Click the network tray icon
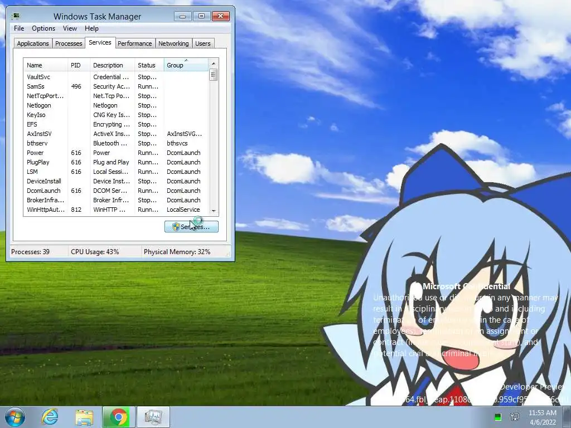The width and height of the screenshot is (571, 428). (x=515, y=417)
